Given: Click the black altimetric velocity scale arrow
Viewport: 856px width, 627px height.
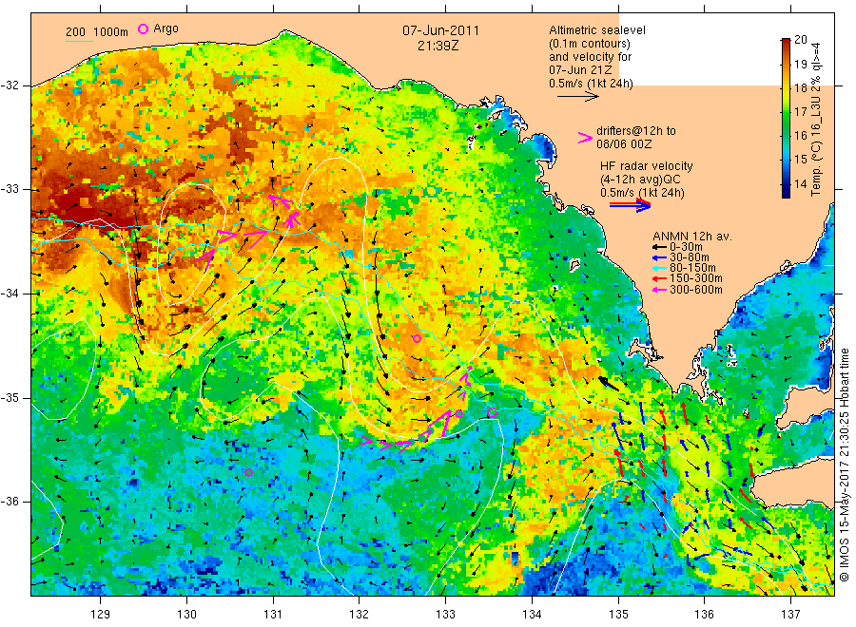Looking at the screenshot, I should (x=577, y=97).
